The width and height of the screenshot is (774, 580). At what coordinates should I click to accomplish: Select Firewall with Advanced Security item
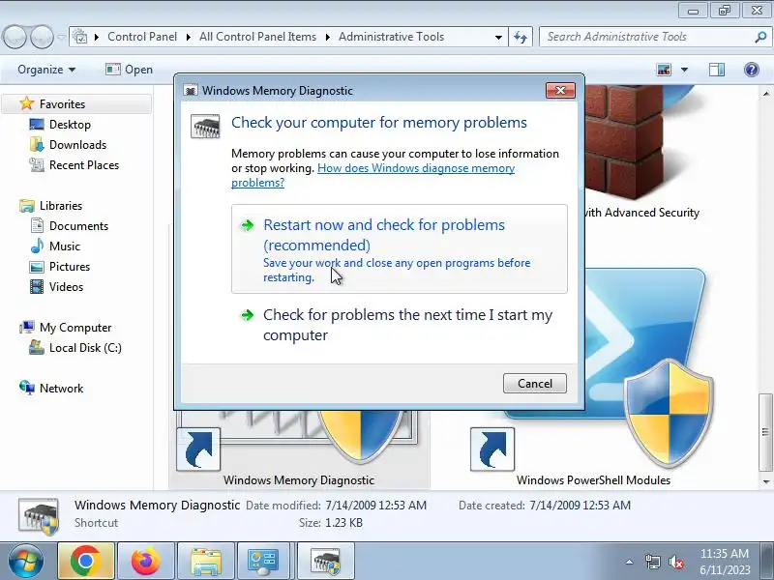(641, 213)
